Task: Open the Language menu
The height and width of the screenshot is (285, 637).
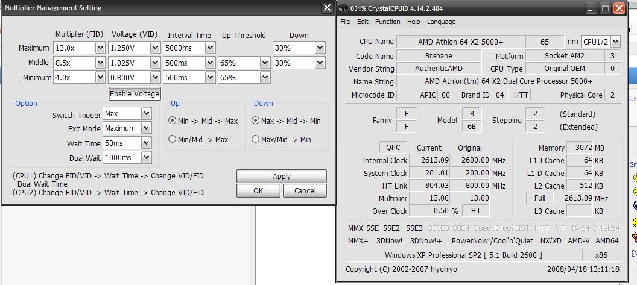Action: click(x=441, y=22)
